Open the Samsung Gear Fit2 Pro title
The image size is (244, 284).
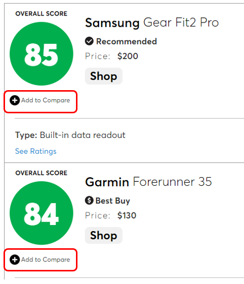[152, 23]
